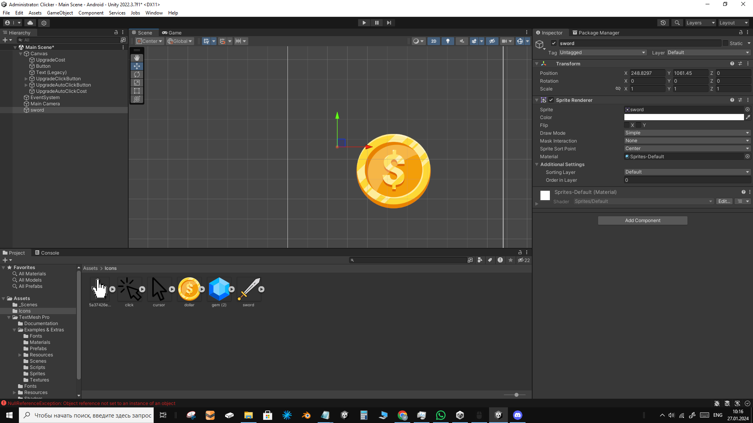The width and height of the screenshot is (753, 423).
Task: Open the global Search icon
Action: click(x=677, y=23)
